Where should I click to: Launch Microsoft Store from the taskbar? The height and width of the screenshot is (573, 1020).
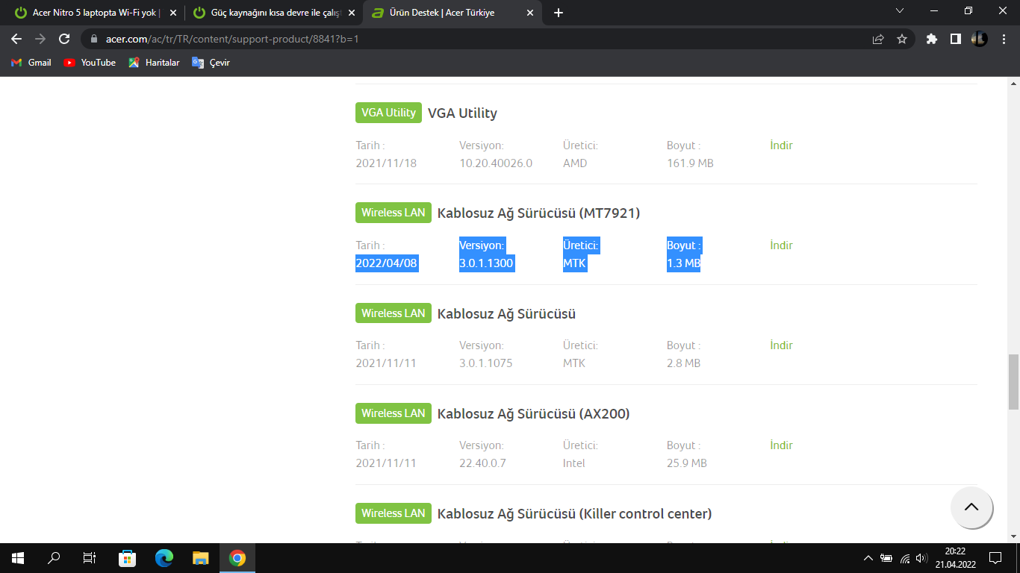tap(127, 558)
